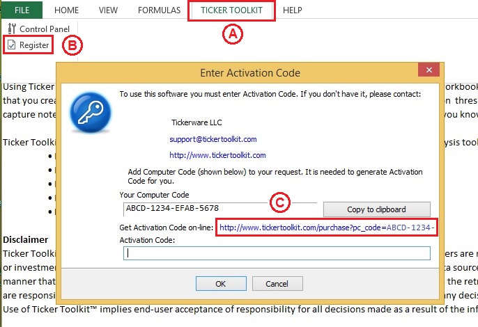Viewport: 478px width, 327px height.
Task: Click the Enter Activation Code title bar
Action: pyautogui.click(x=250, y=73)
